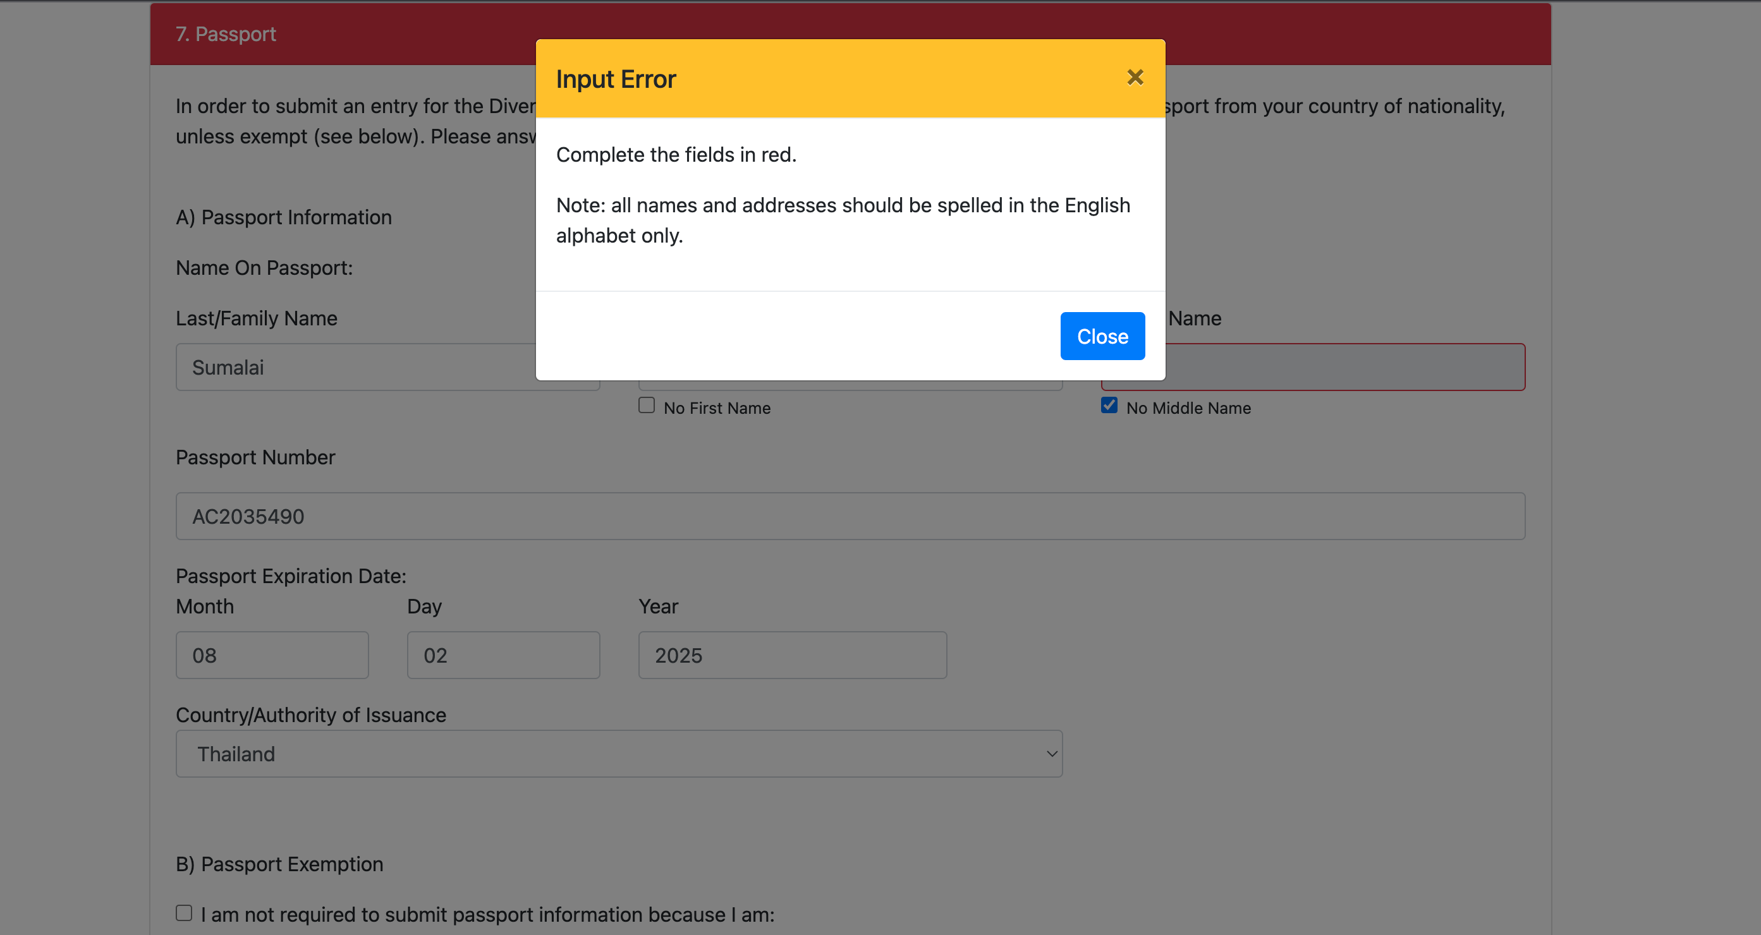This screenshot has width=1761, height=935.
Task: Open the Country/Authority of Issuance dropdown showing Thailand
Action: [618, 753]
